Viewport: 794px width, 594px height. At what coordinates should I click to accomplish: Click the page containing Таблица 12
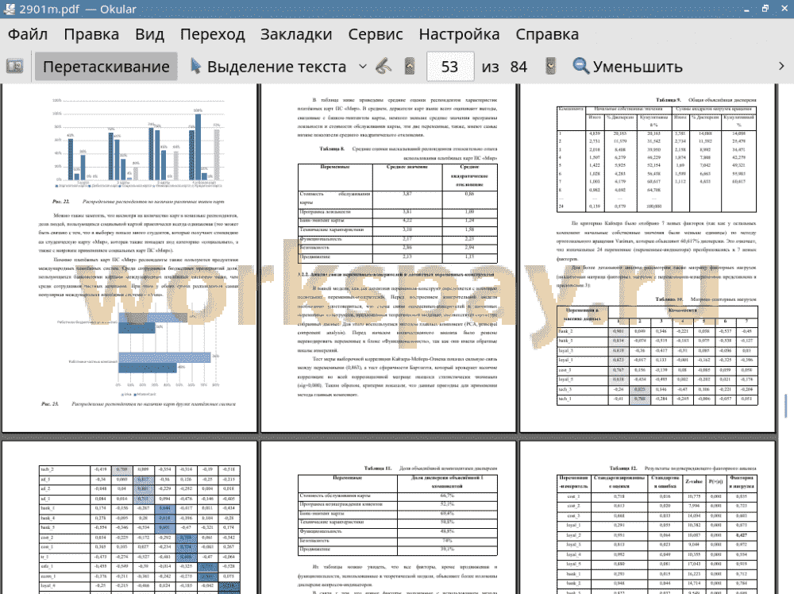[648, 518]
